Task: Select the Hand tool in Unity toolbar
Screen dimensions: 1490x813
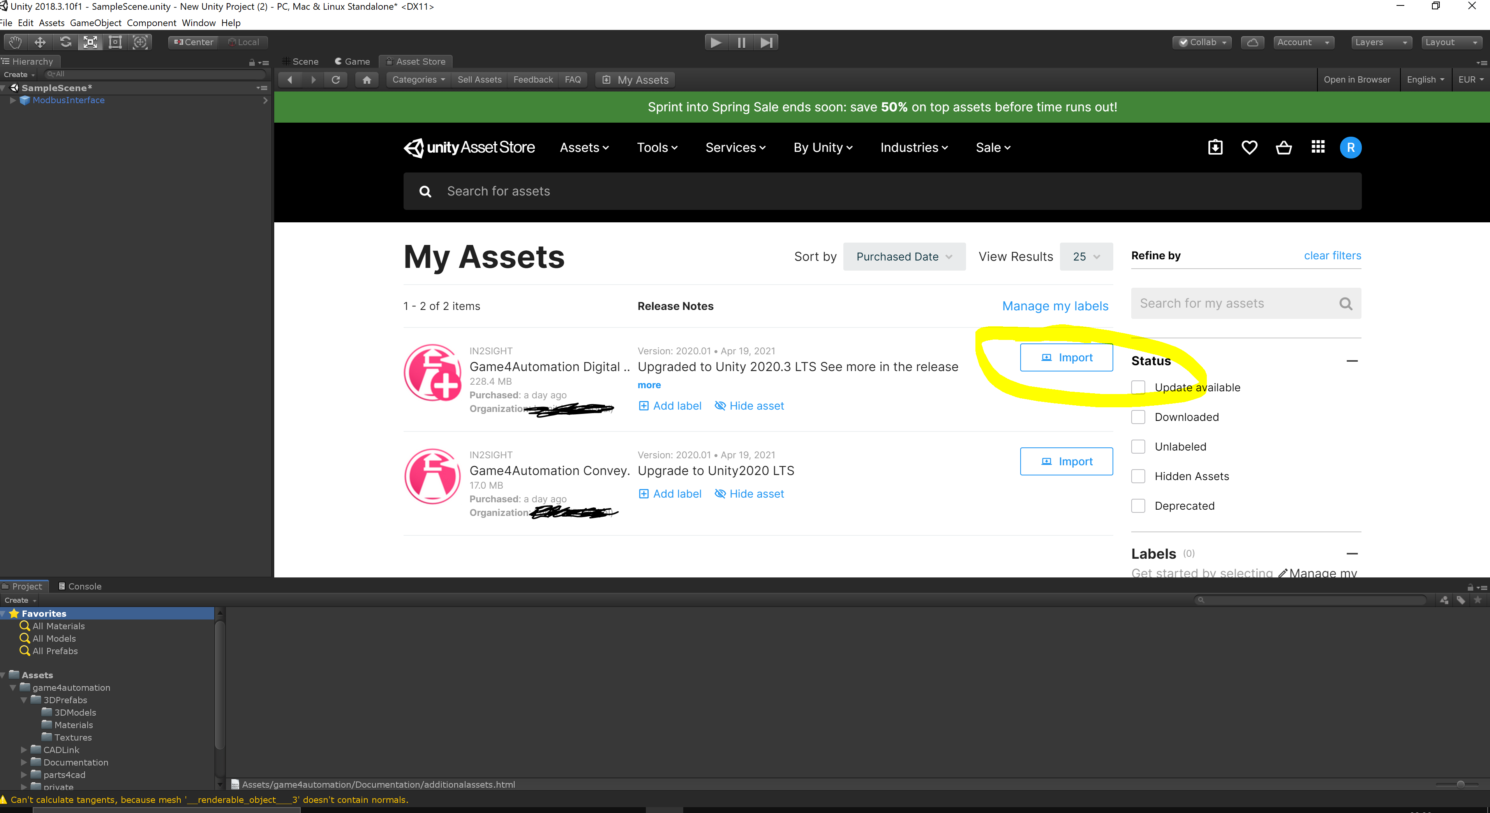Action: click(15, 42)
